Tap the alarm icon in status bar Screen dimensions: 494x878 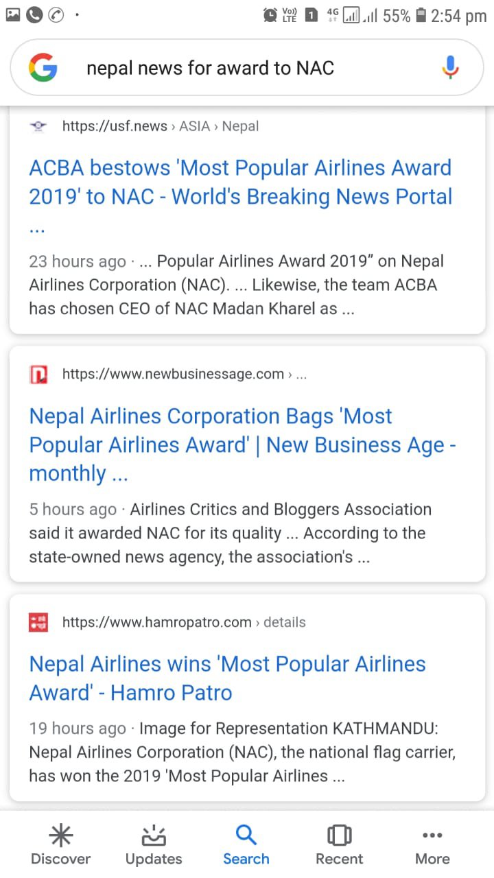270,15
